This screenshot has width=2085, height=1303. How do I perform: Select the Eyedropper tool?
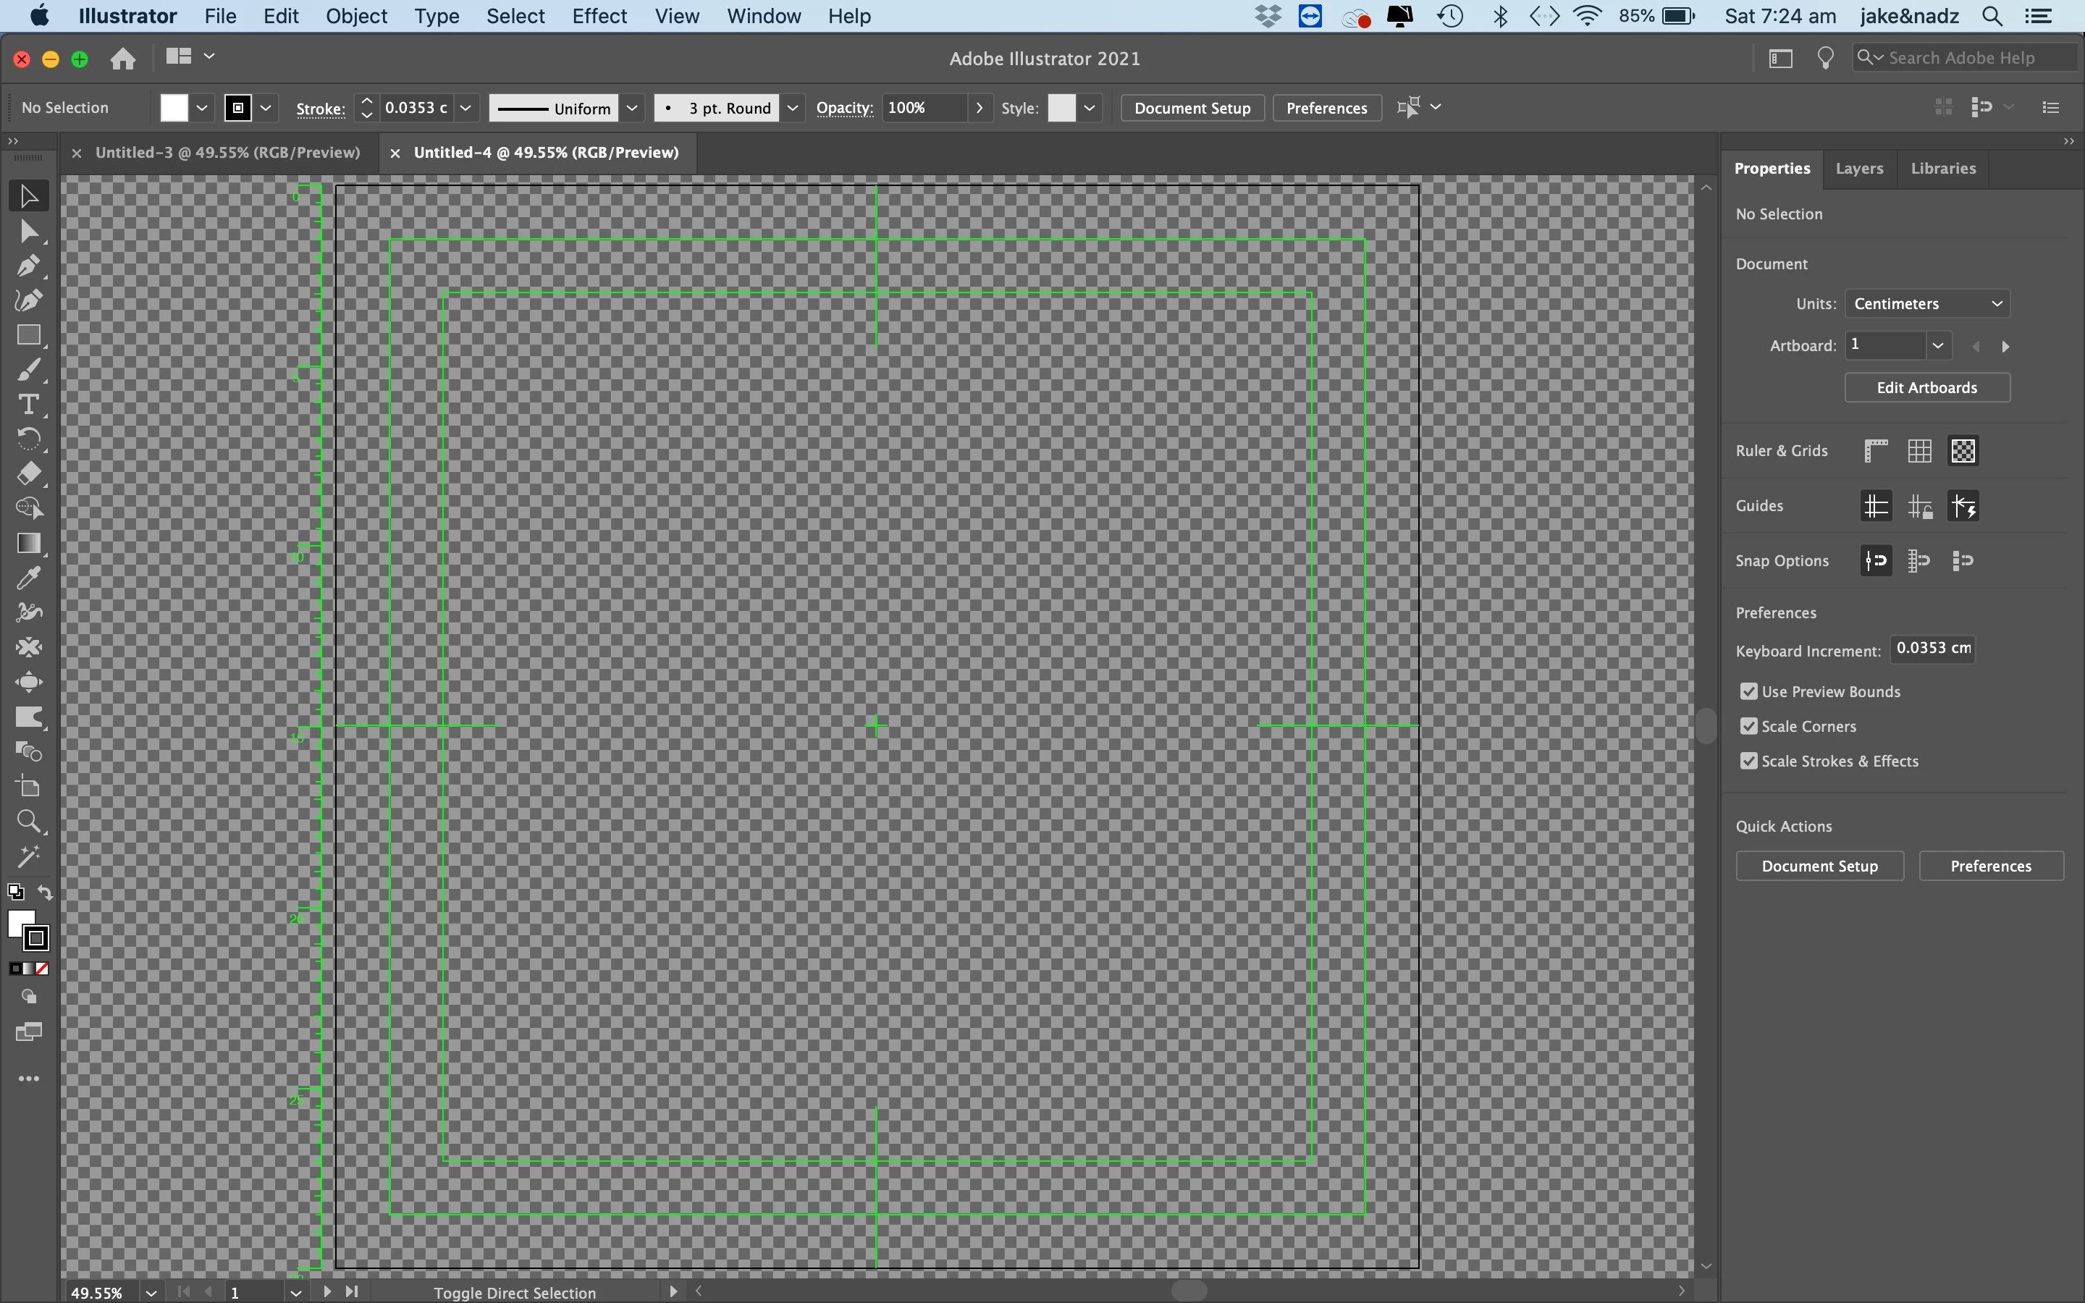tap(28, 578)
